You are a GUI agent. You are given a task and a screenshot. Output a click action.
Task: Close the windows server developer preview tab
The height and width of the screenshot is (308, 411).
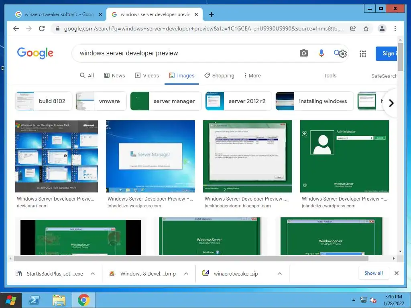point(196,14)
